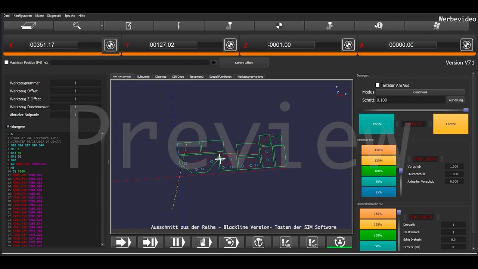The width and height of the screenshot is (478, 269).
Task: Click the MDI execute play arrow
Action: [214, 62]
